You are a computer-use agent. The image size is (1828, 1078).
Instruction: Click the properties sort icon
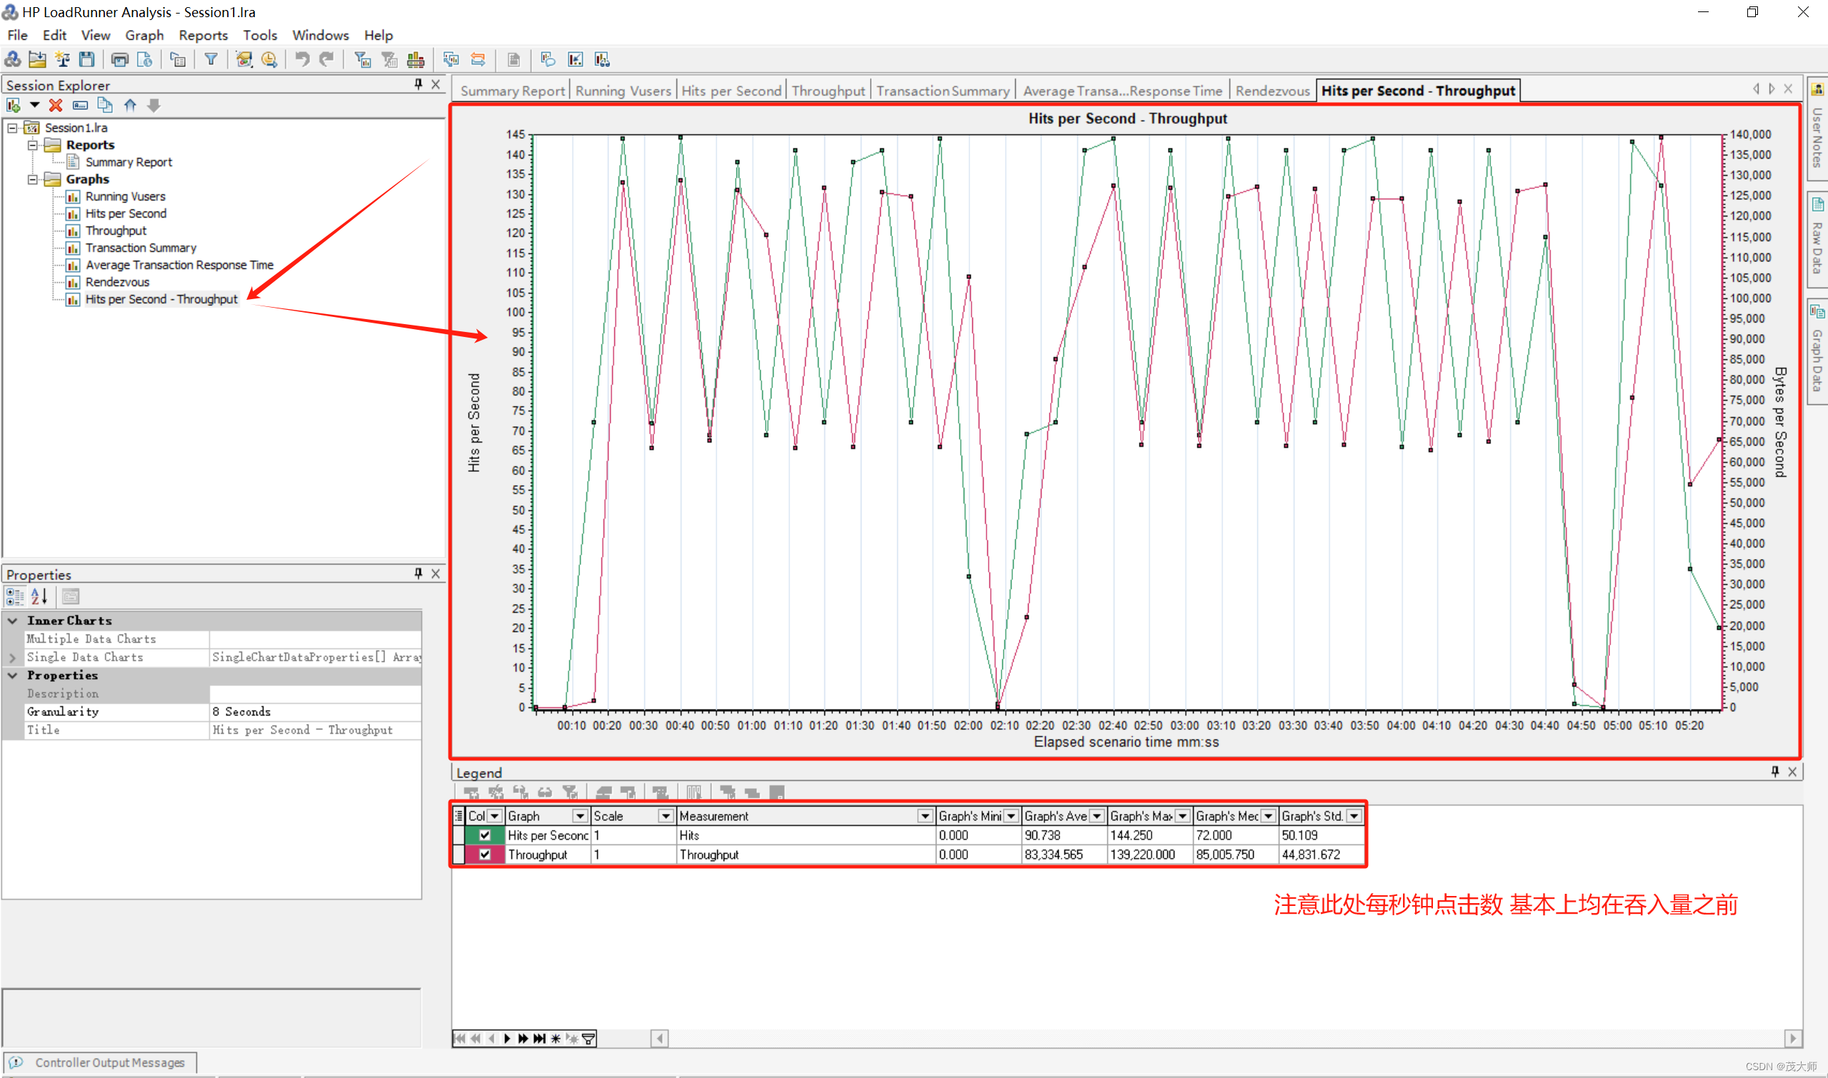pyautogui.click(x=40, y=597)
